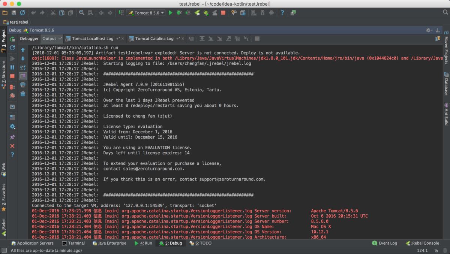View breakpoints with the double red dots icon
The width and height of the screenshot is (450, 254).
click(x=12, y=87)
